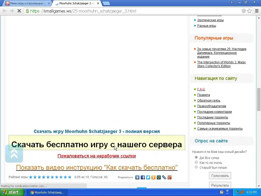Open the Windows start menu
261x196 pixels.
[12, 192]
